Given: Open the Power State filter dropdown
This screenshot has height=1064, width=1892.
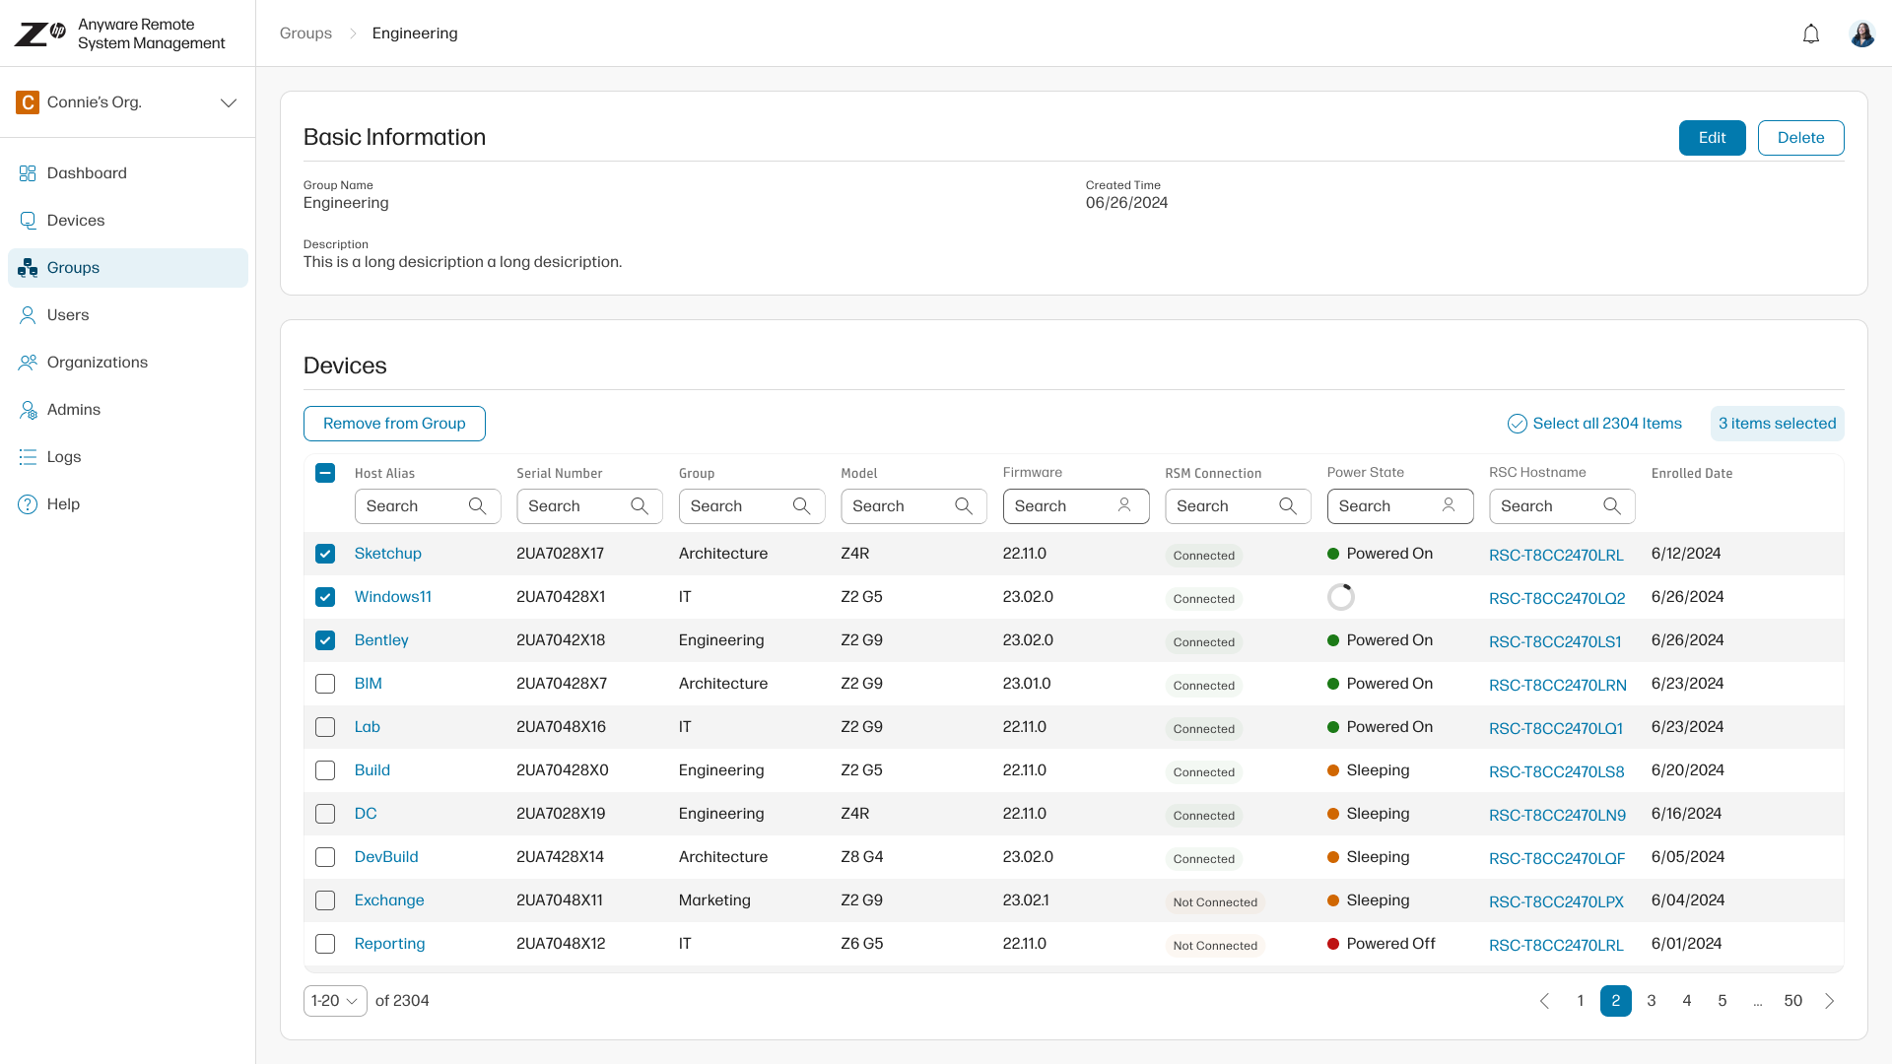Looking at the screenshot, I should pos(1399,506).
